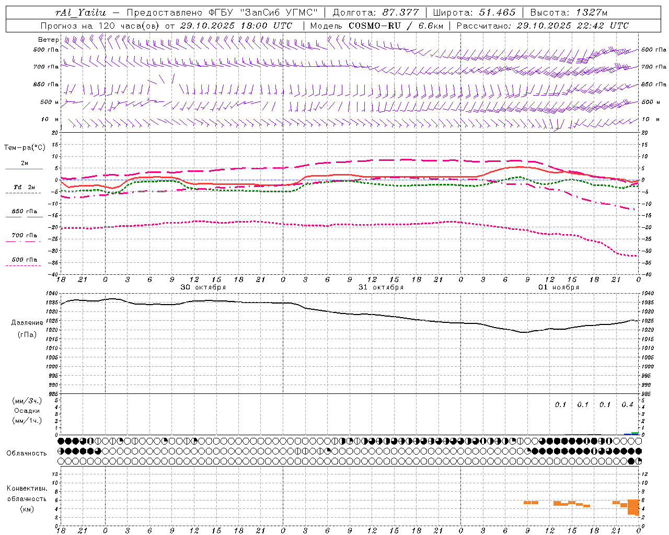Click the solid red line sample under 2м legend
The width and height of the screenshot is (669, 535).
(24, 169)
